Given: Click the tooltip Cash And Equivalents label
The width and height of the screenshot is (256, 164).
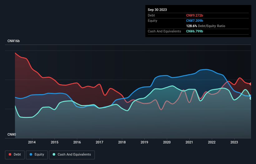Looking at the screenshot, I should coord(164,31).
